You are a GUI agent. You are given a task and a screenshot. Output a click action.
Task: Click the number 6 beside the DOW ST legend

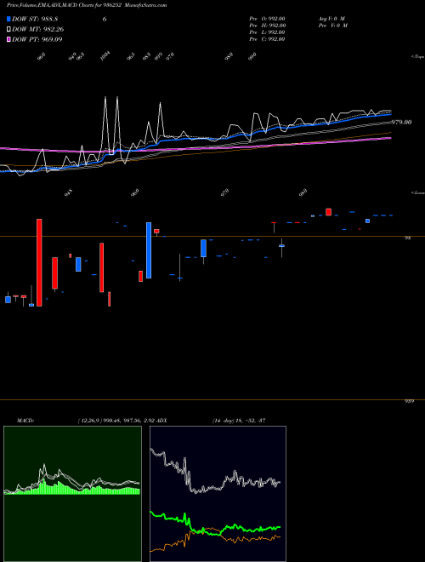(105, 19)
